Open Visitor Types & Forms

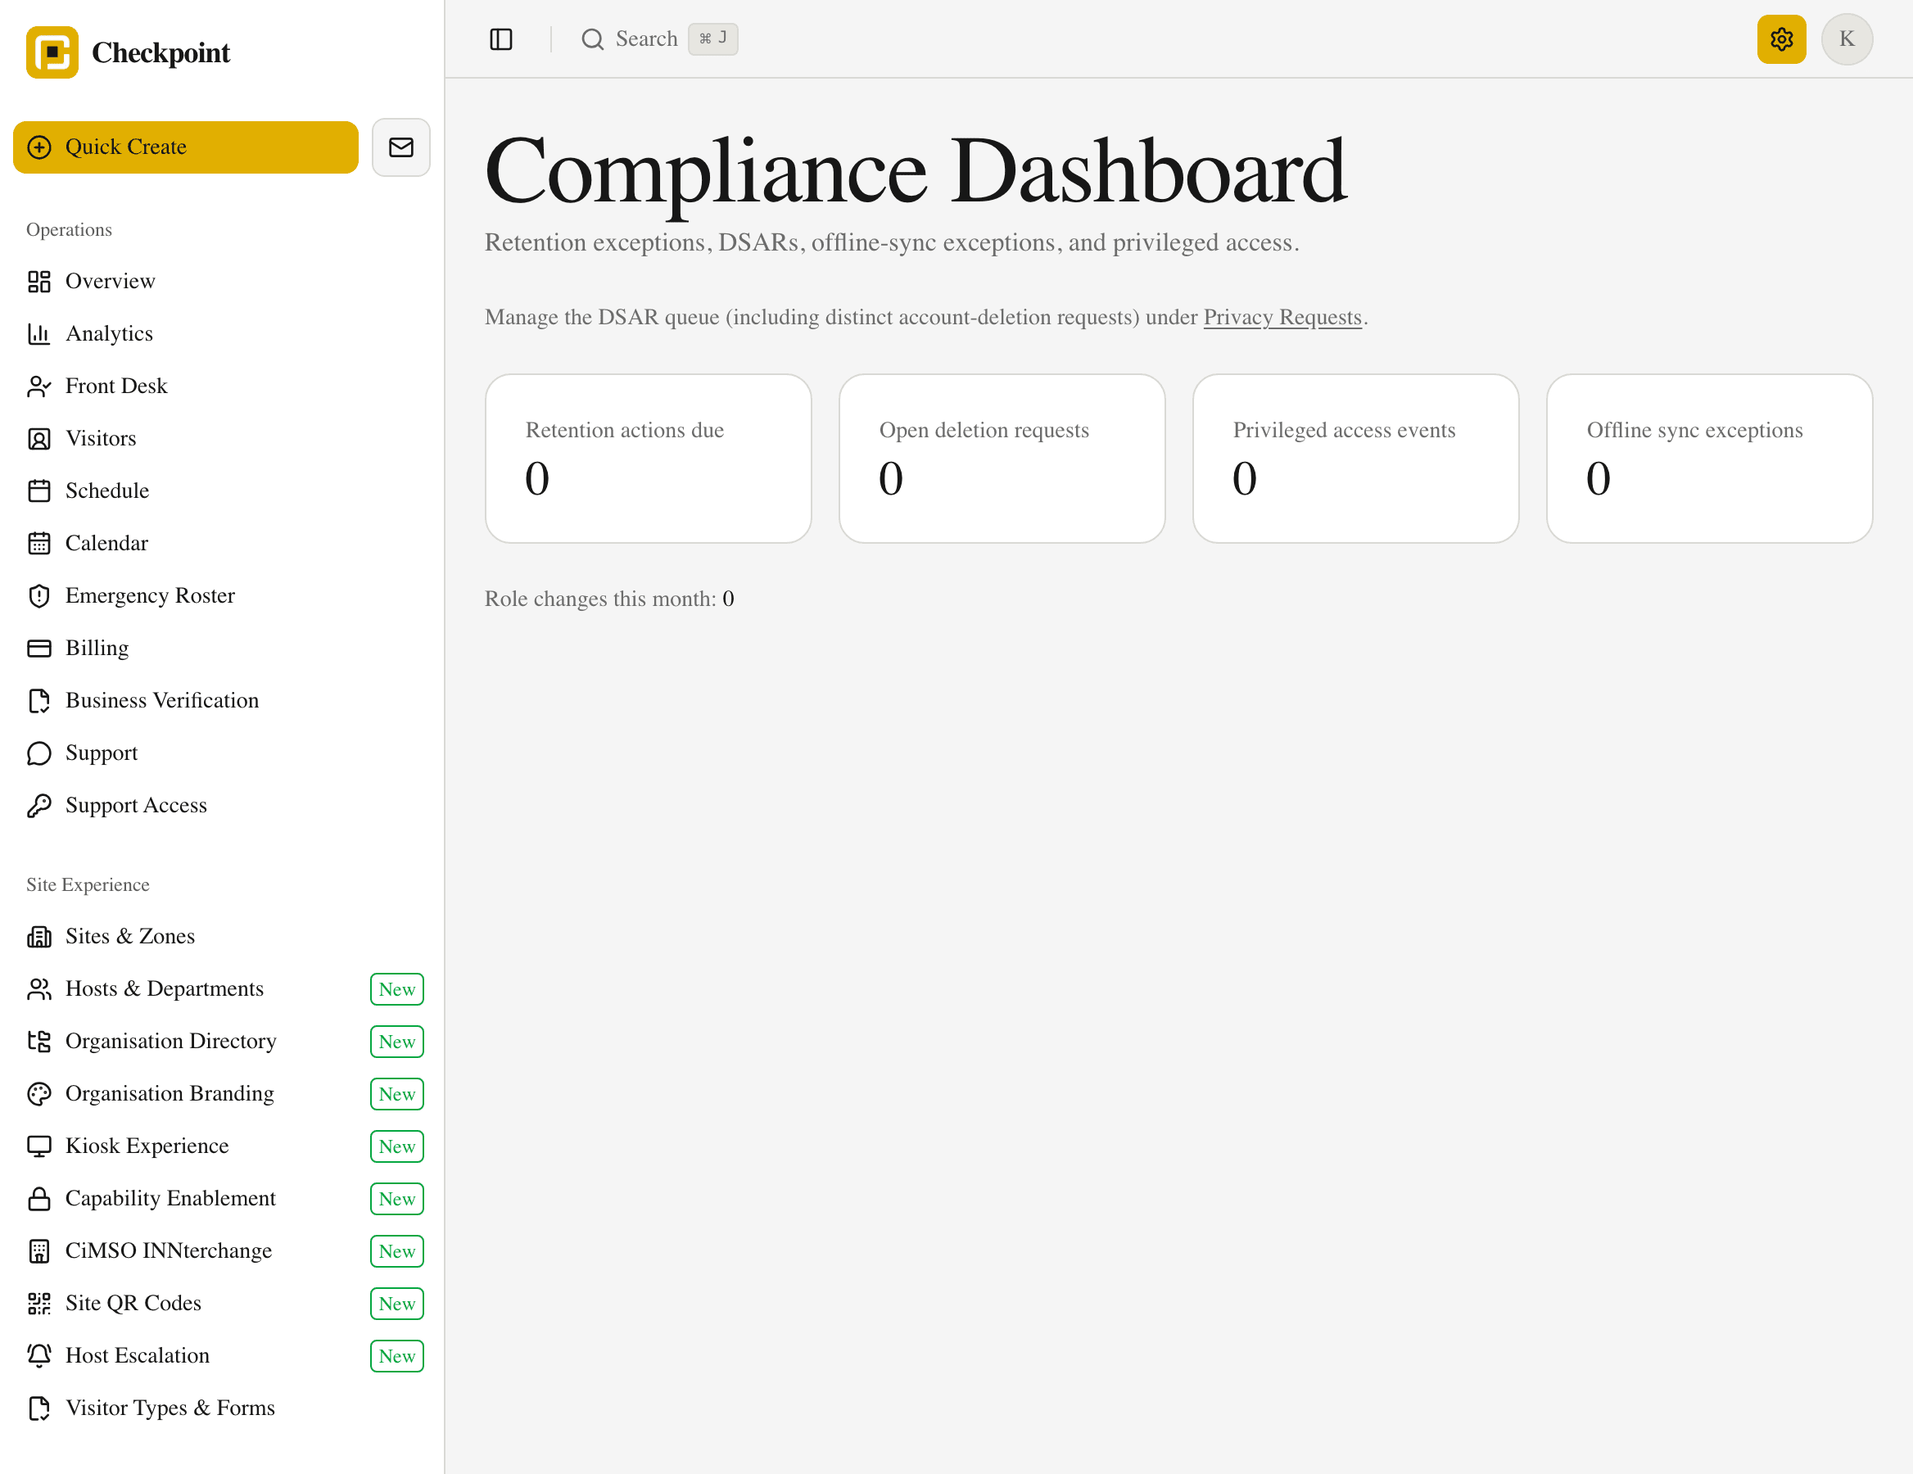[222, 1408]
